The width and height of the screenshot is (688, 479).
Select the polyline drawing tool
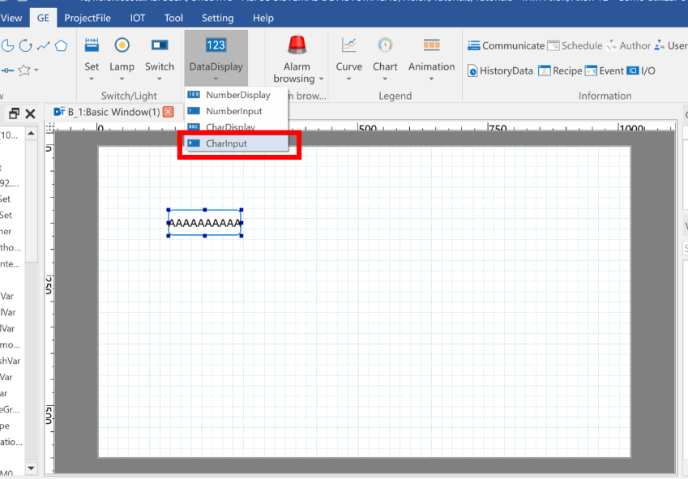43,45
